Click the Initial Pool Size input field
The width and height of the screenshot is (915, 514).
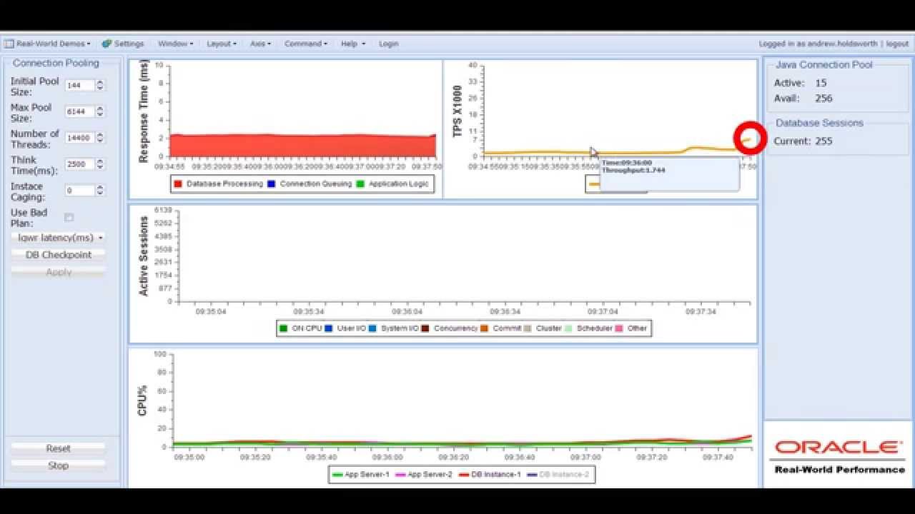79,86
